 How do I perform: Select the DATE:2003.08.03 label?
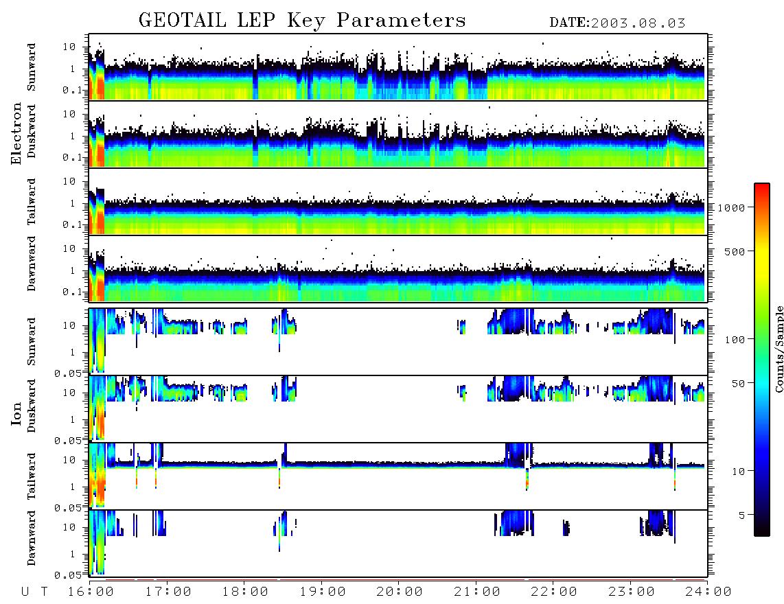pyautogui.click(x=617, y=23)
